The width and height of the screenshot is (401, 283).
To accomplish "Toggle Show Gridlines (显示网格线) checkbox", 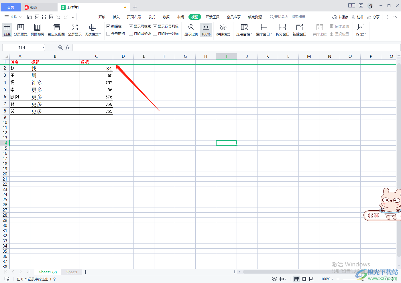I will click(131, 26).
